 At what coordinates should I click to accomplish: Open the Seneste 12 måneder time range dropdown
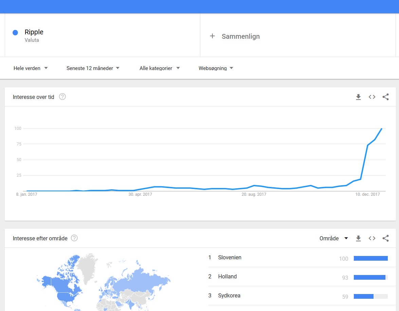[93, 68]
